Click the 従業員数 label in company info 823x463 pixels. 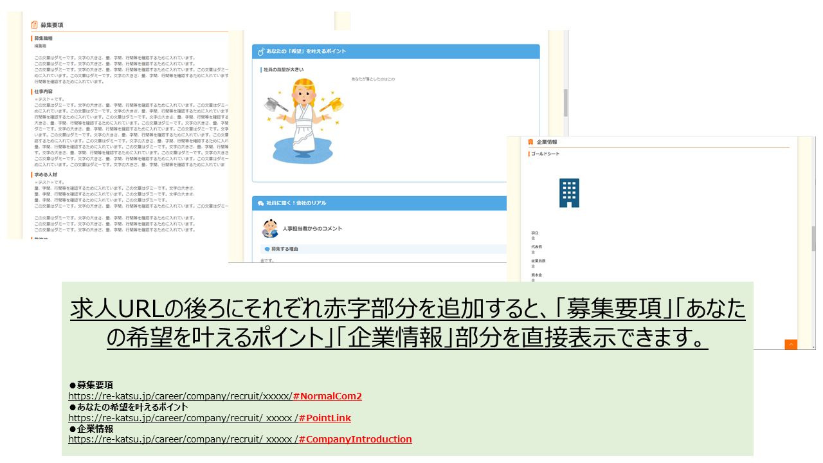point(538,261)
